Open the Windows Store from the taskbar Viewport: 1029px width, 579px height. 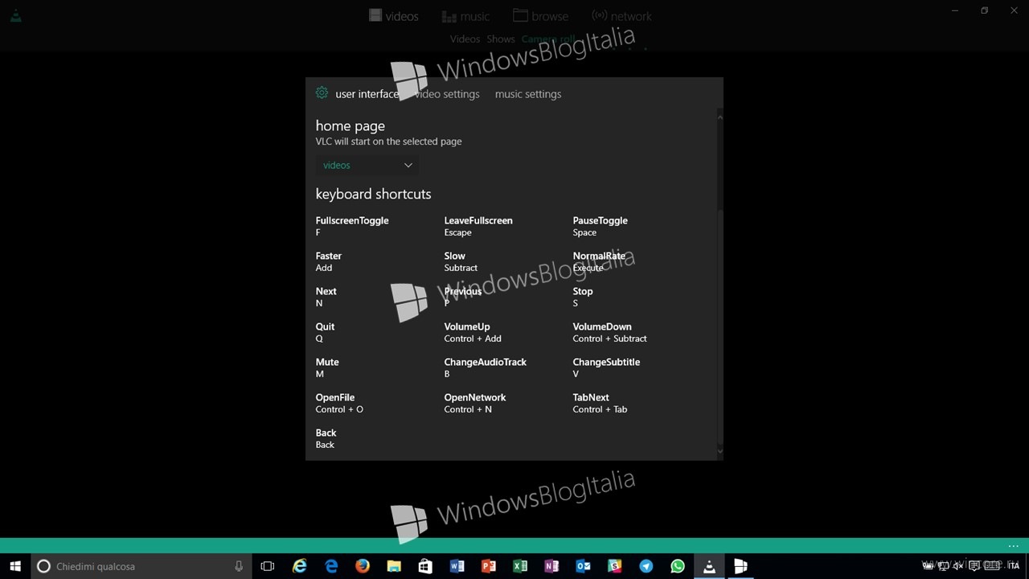(425, 566)
